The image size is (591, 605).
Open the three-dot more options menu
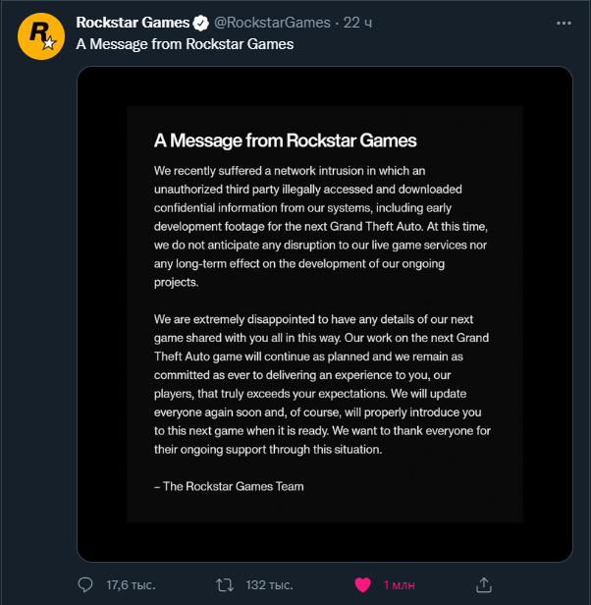(562, 22)
